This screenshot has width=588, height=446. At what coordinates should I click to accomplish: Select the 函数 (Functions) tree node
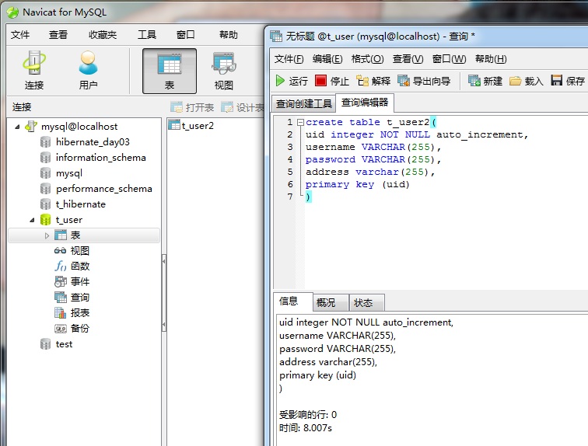[x=79, y=267]
